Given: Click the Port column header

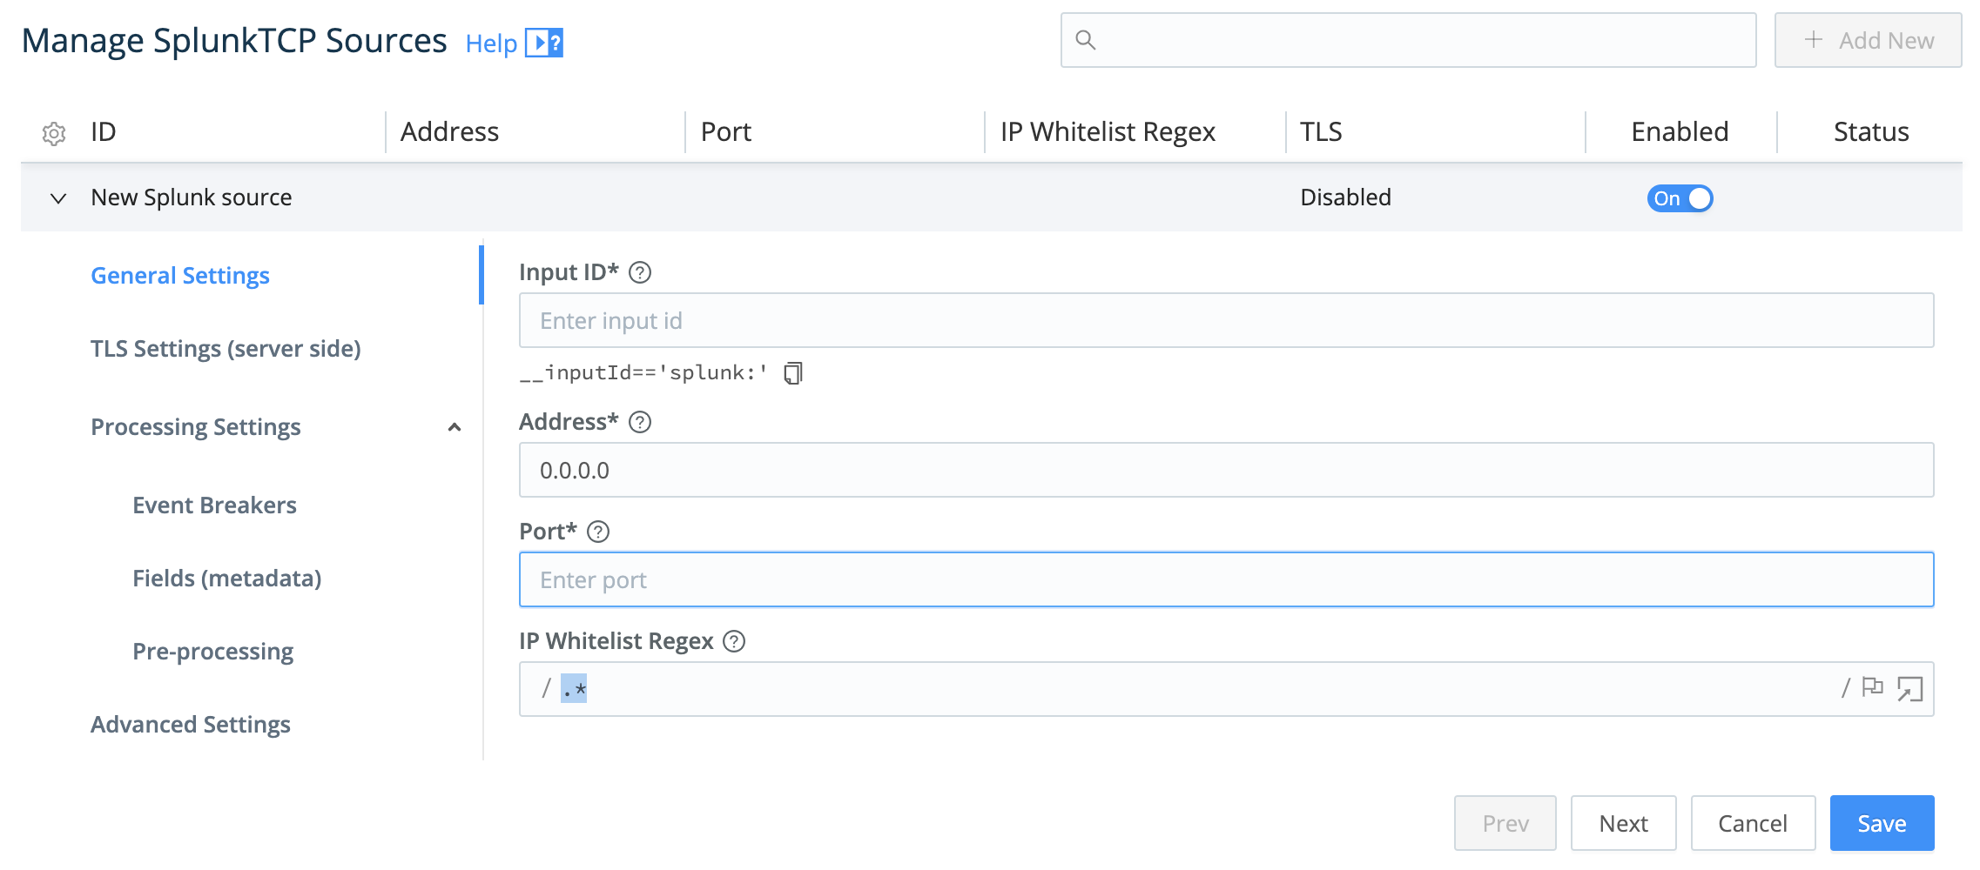Looking at the screenshot, I should pos(726,132).
